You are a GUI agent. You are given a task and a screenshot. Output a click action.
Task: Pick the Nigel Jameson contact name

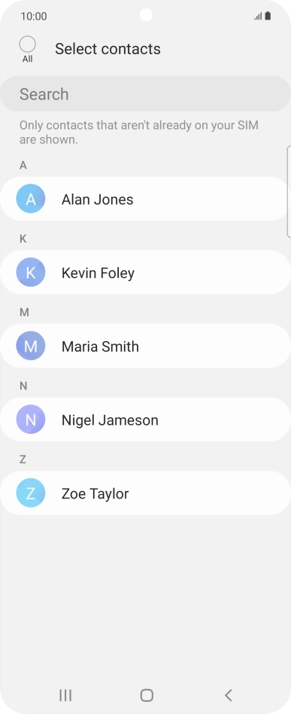click(110, 420)
